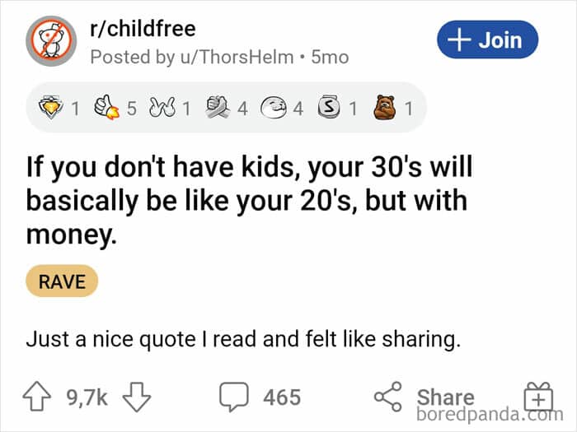Open comments via speech bubble icon
The height and width of the screenshot is (432, 577).
coord(234,397)
